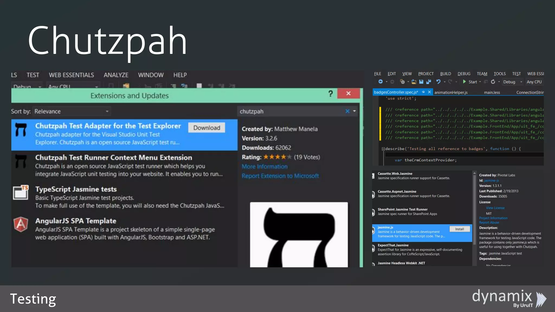This screenshot has width=555, height=312.
Task: Click the package list scroll-up arrow
Action: pyautogui.click(x=474, y=173)
